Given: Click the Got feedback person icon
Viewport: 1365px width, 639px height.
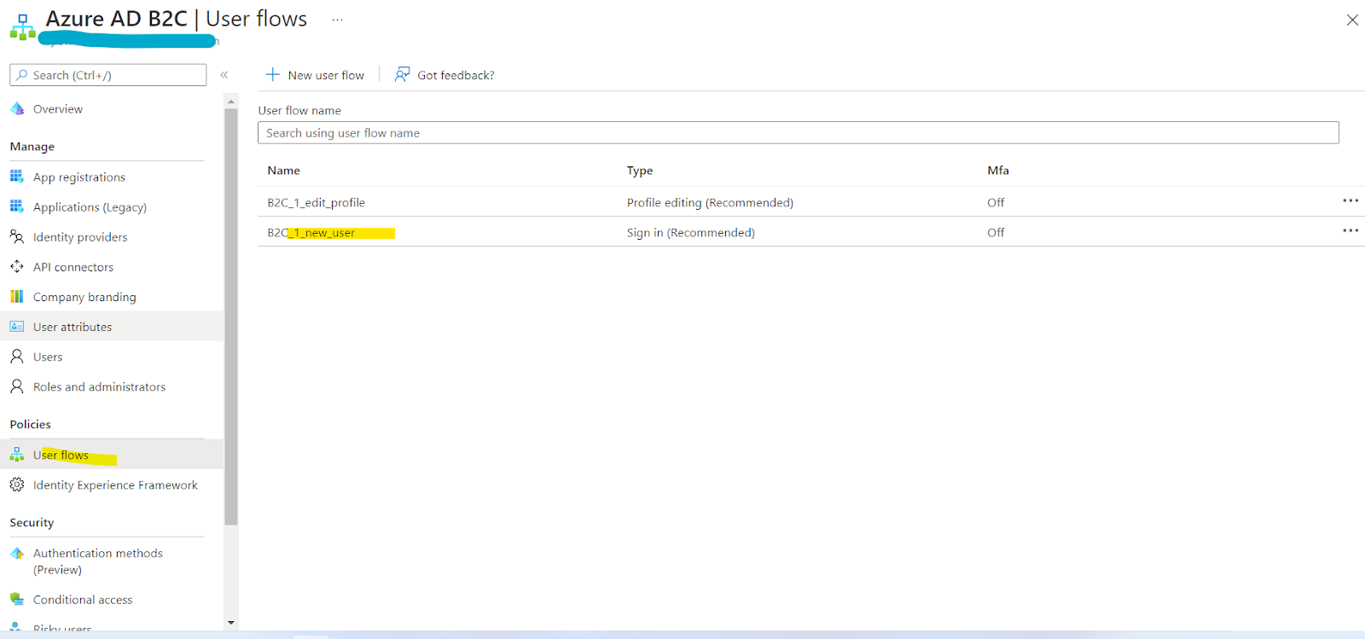Looking at the screenshot, I should (402, 74).
